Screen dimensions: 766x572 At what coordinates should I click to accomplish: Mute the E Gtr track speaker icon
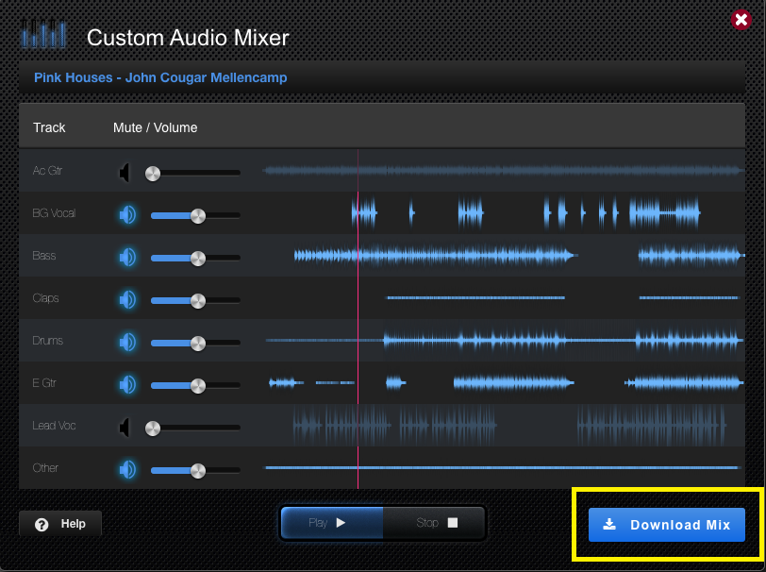(x=127, y=385)
